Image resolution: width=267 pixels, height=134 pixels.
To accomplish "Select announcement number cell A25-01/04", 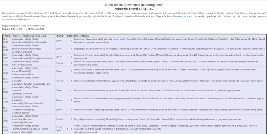I will pos(7,63).
